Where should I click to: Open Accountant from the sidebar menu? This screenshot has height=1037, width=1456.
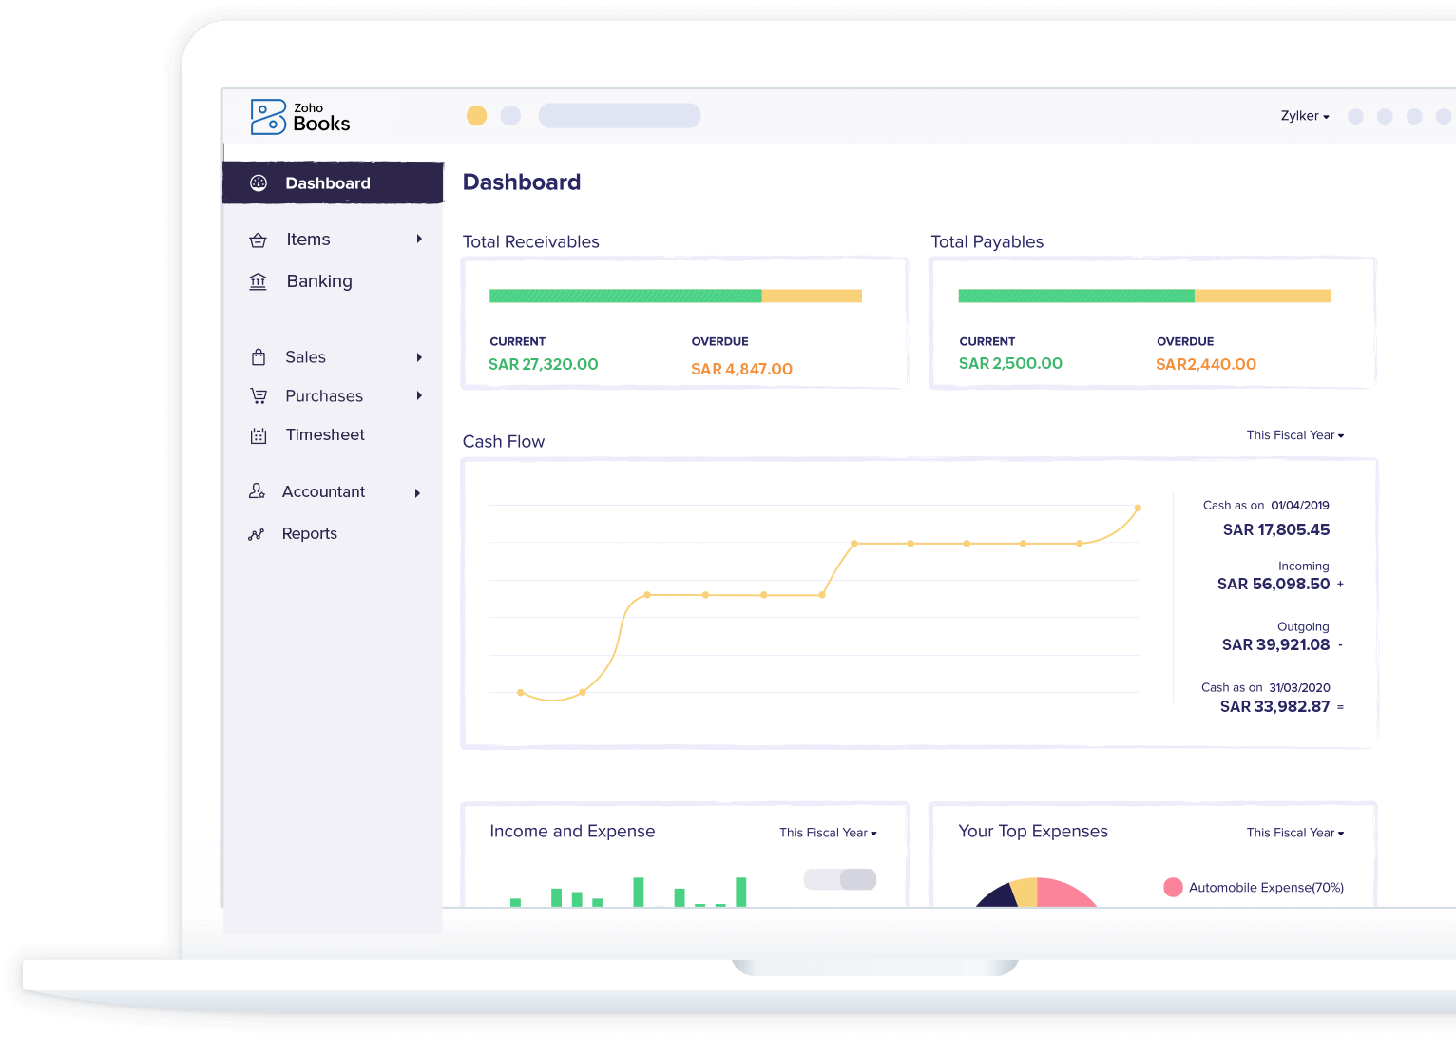click(x=325, y=491)
